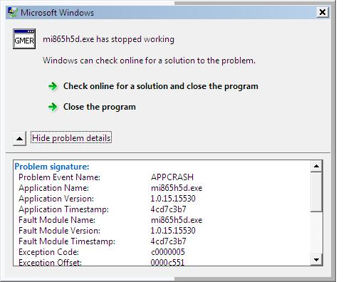Click the Fault Module Name row label
Image resolution: width=346 pixels, height=282 pixels.
pyautogui.click(x=57, y=220)
